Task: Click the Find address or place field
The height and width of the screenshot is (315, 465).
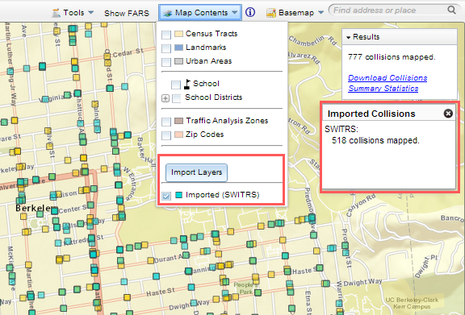Action: (388, 10)
